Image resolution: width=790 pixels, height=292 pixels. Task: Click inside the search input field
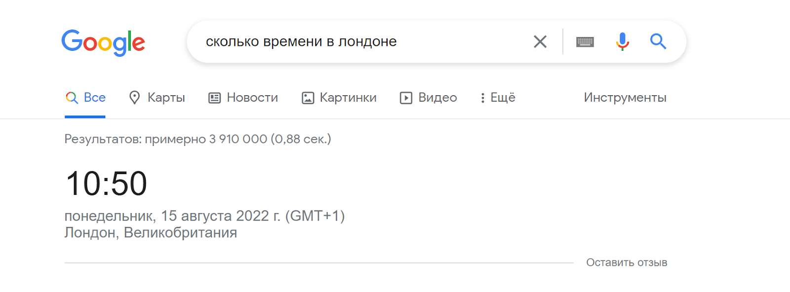(346, 41)
